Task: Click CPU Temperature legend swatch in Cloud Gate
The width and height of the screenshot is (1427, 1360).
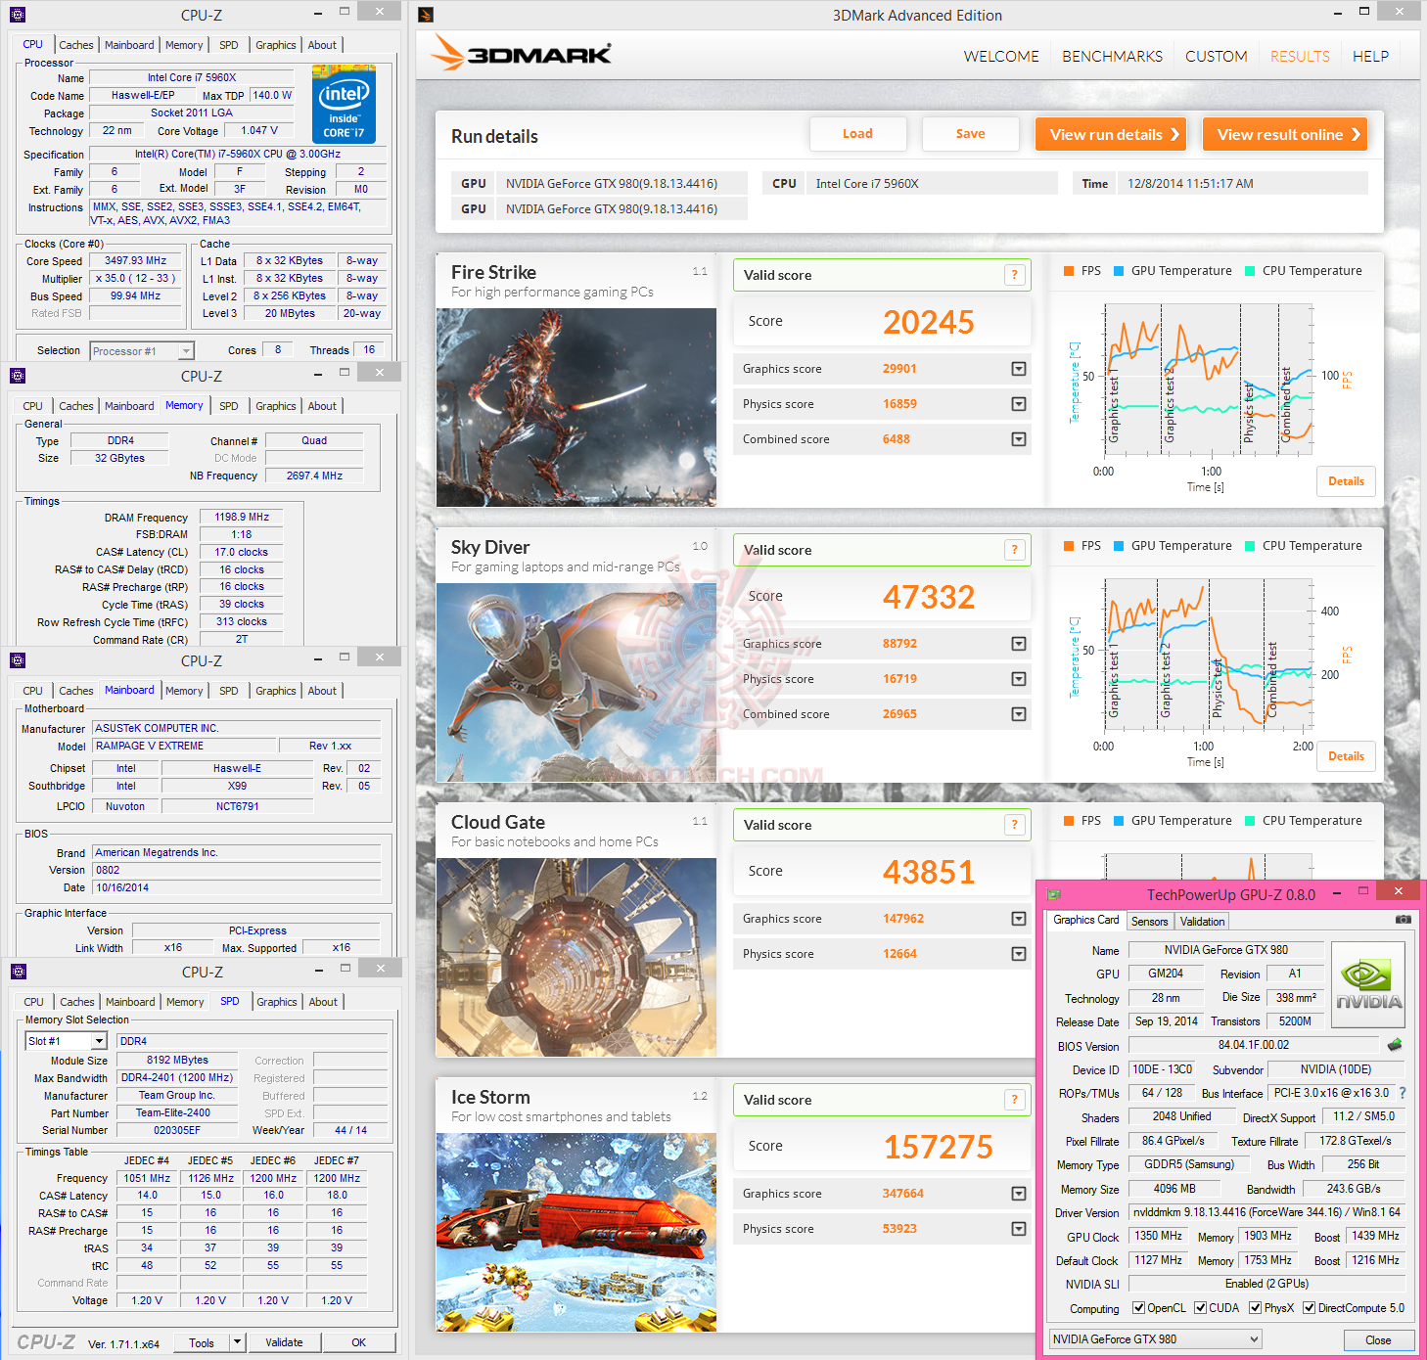Action: click(x=1250, y=821)
